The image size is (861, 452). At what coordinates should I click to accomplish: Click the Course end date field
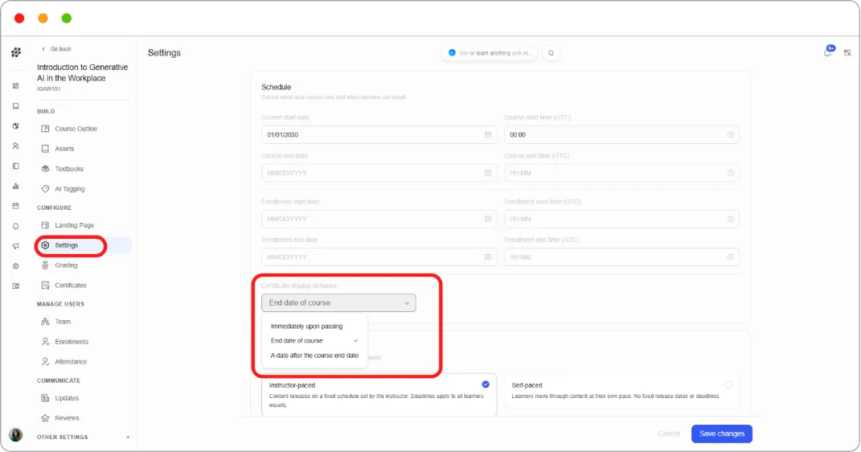point(379,172)
